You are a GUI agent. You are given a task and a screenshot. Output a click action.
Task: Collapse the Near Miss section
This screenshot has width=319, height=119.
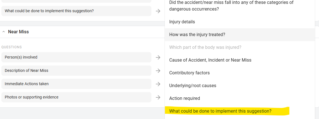[4, 32]
